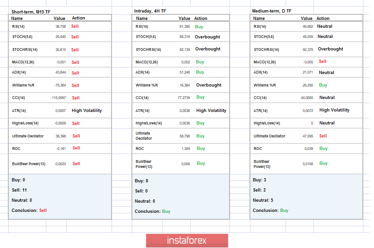Click RSI(14) value 61,395 in 4H table

coord(185,26)
